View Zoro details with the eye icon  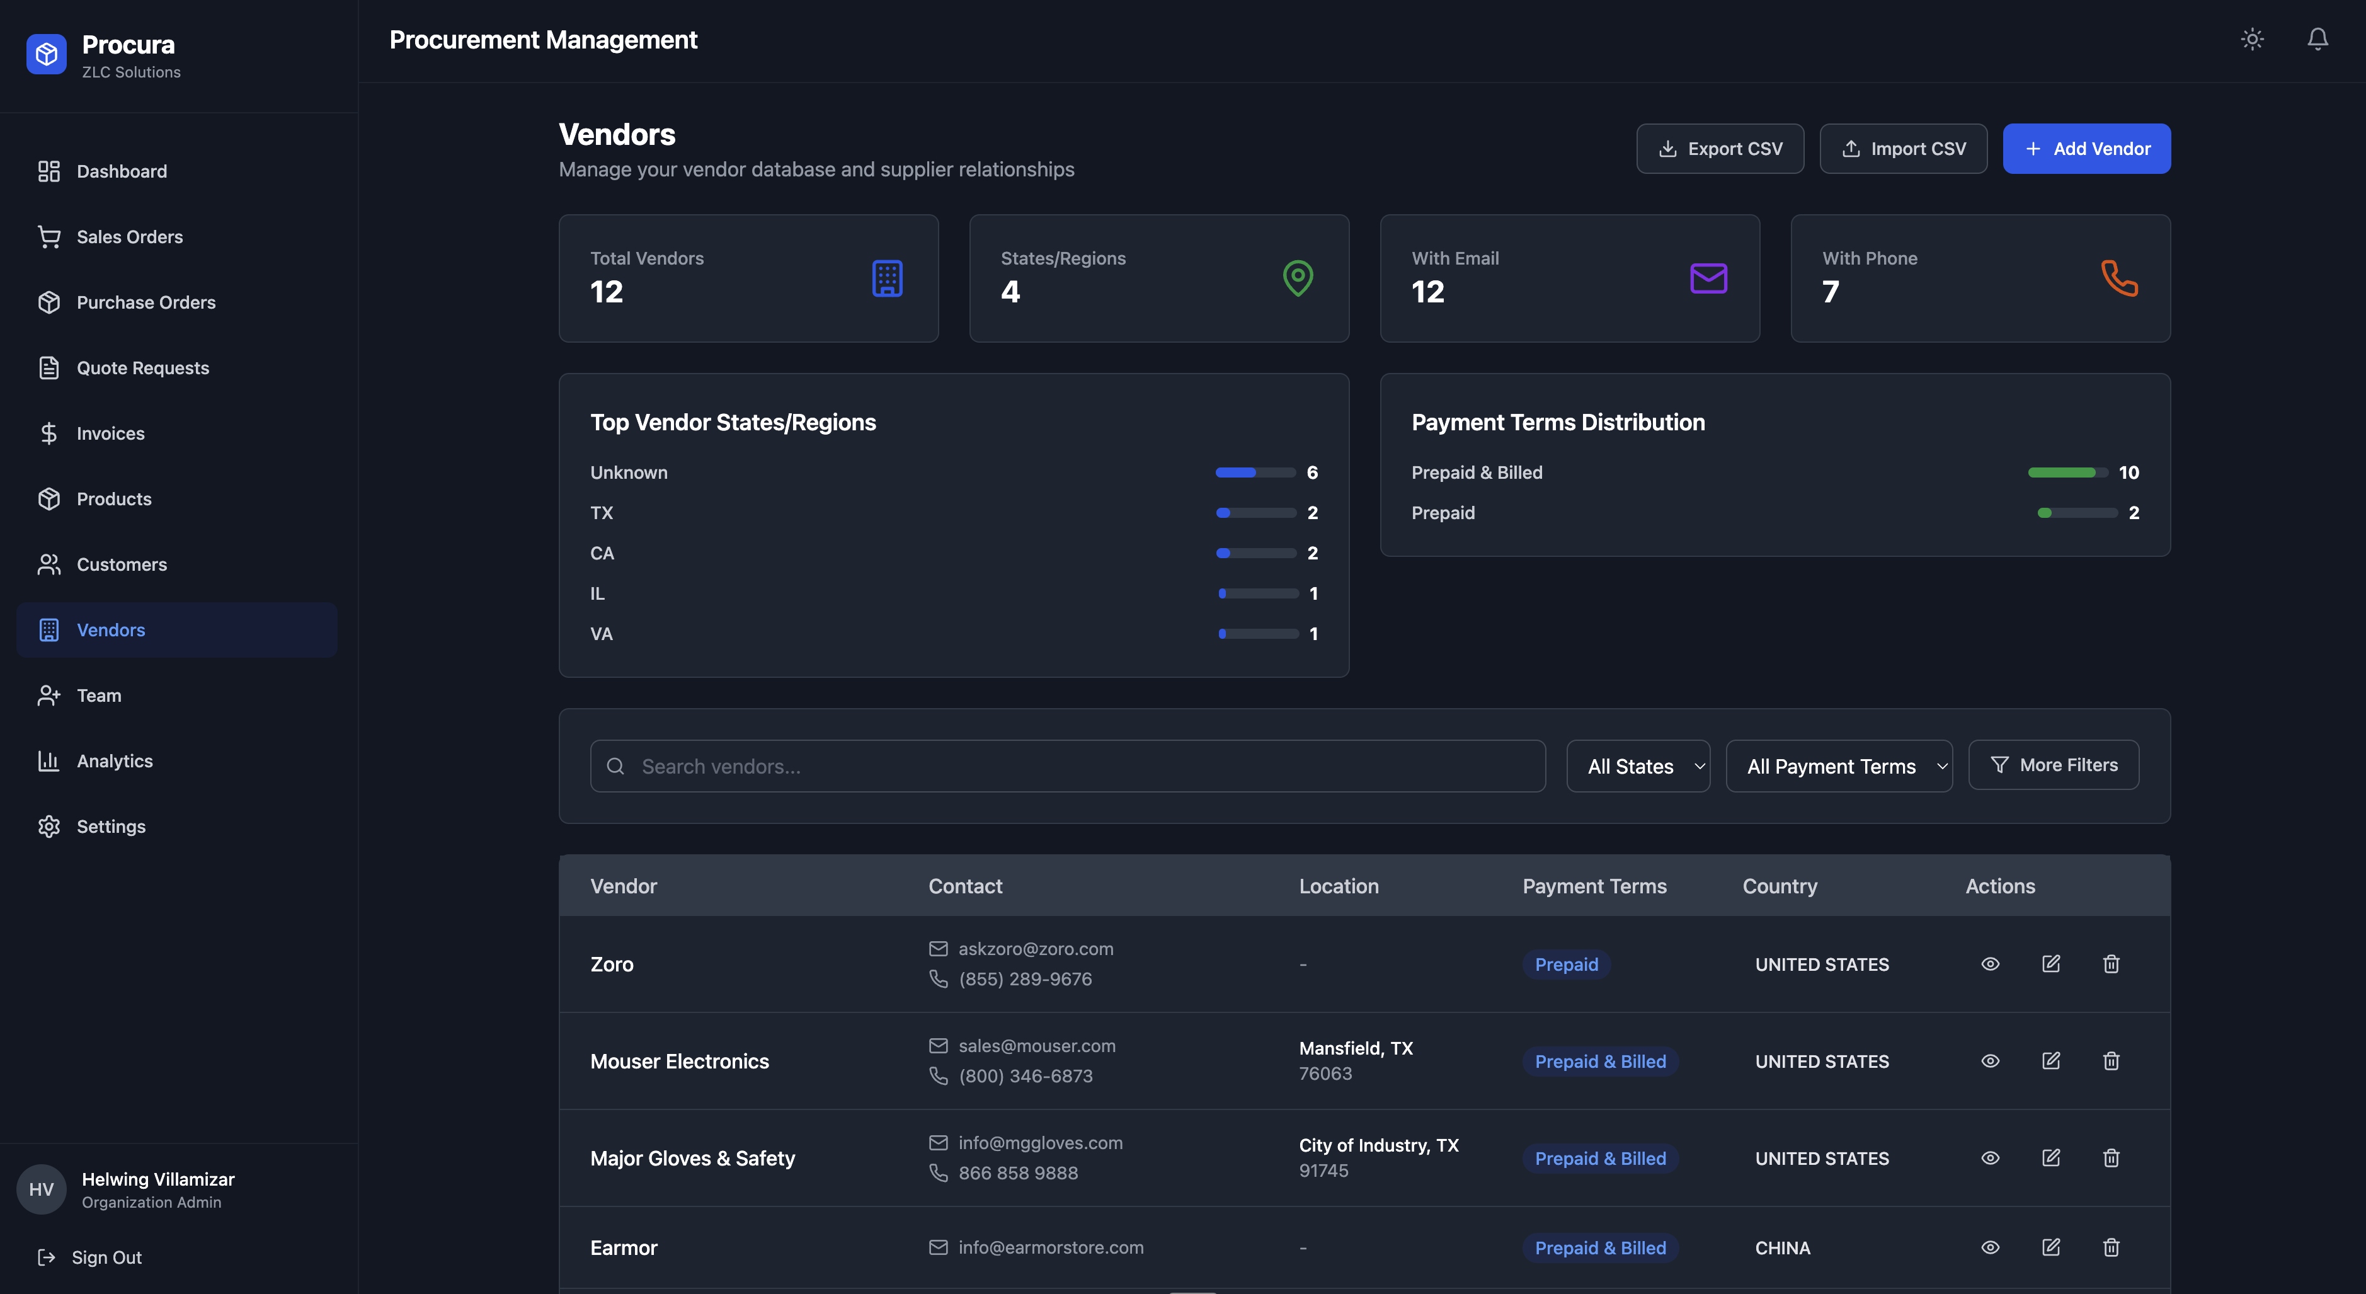pos(1989,963)
